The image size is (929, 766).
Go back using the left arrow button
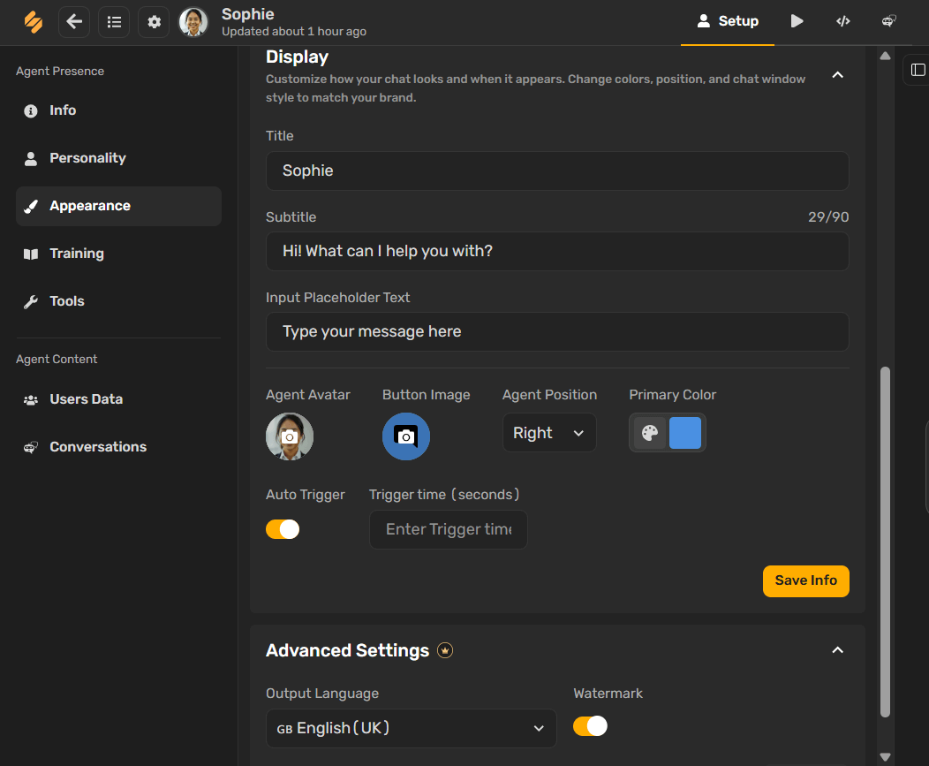(74, 22)
